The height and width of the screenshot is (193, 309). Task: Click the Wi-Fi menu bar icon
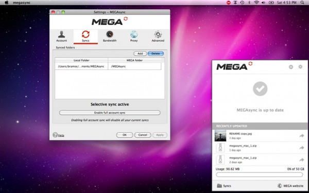click(x=256, y=3)
